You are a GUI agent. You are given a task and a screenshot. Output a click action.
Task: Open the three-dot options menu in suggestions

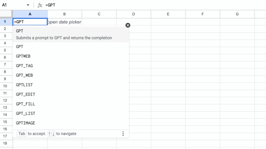click(123, 134)
